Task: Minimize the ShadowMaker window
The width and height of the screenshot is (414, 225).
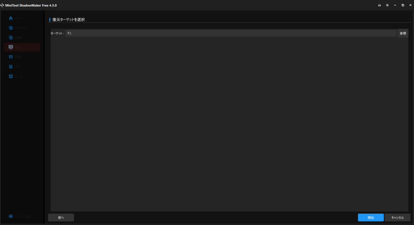Action: click(395, 5)
